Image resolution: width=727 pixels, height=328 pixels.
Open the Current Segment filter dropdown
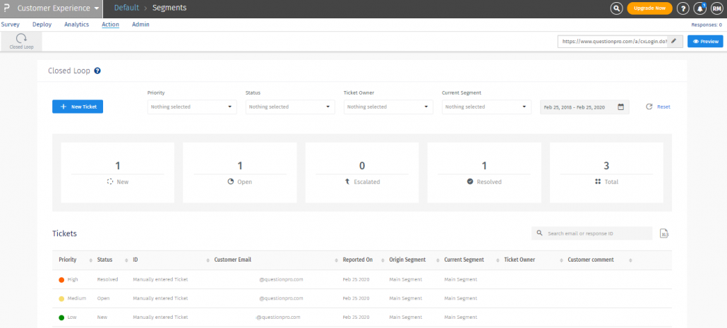pyautogui.click(x=486, y=107)
